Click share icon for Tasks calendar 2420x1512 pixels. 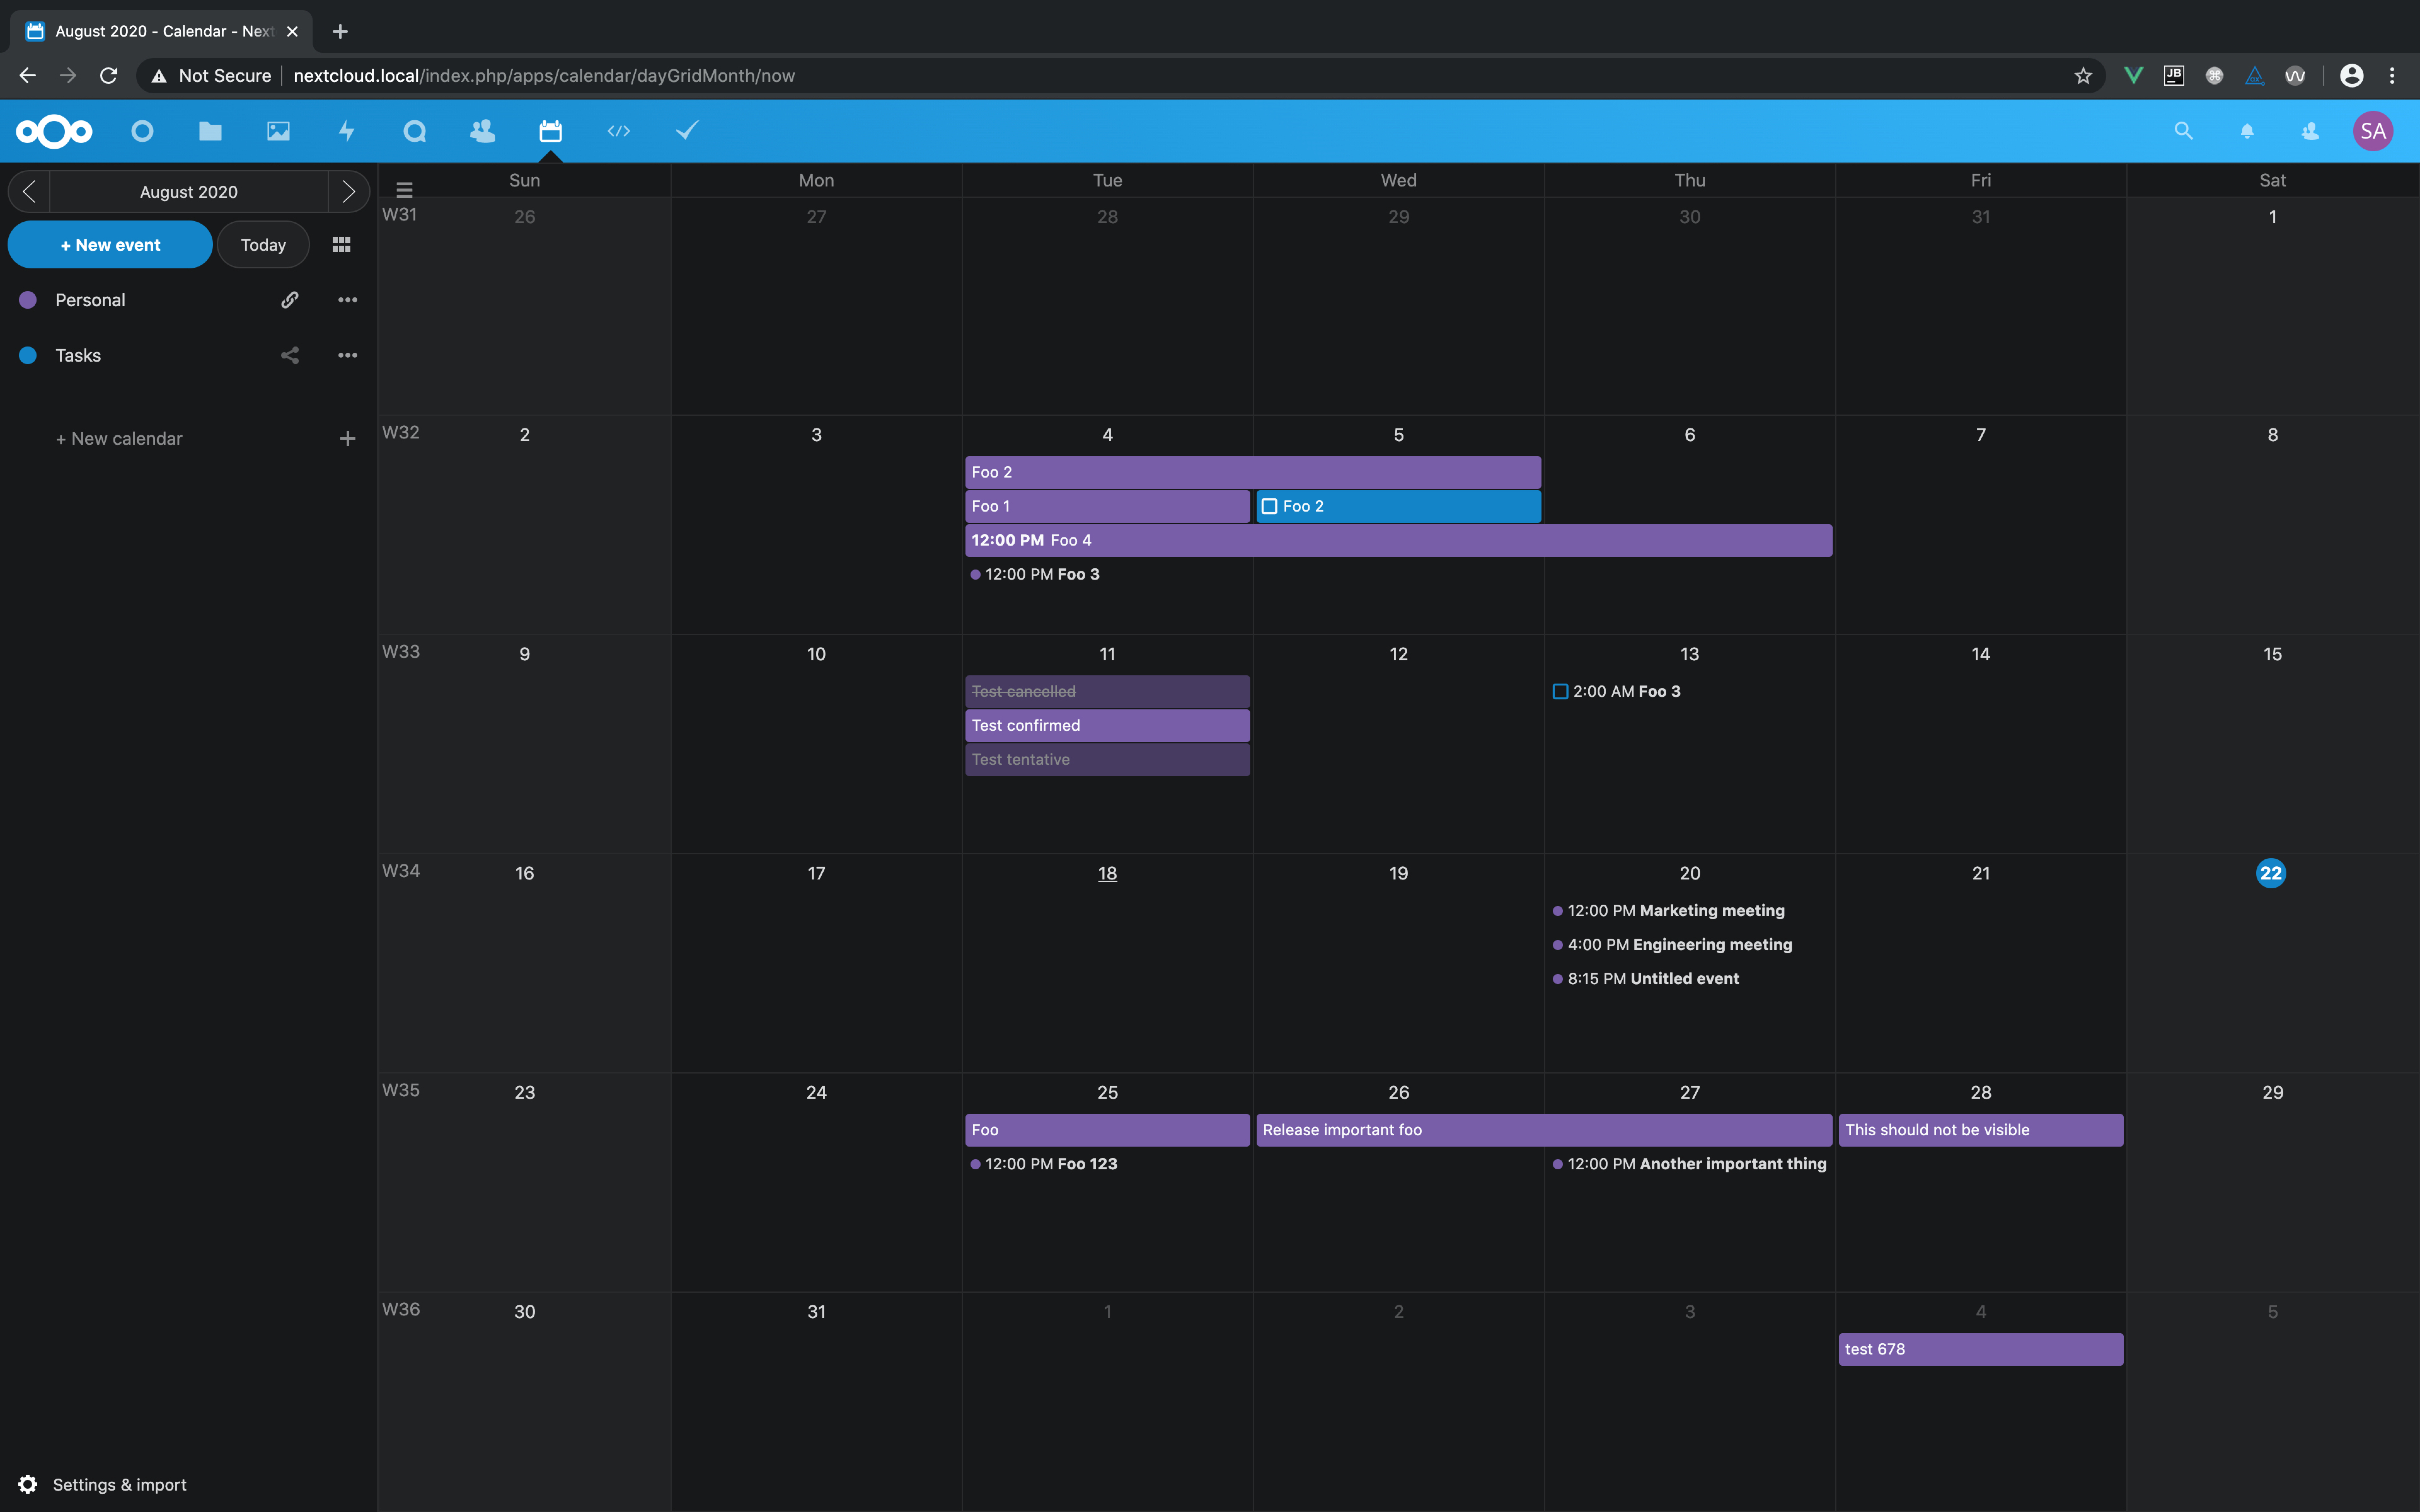pyautogui.click(x=290, y=355)
